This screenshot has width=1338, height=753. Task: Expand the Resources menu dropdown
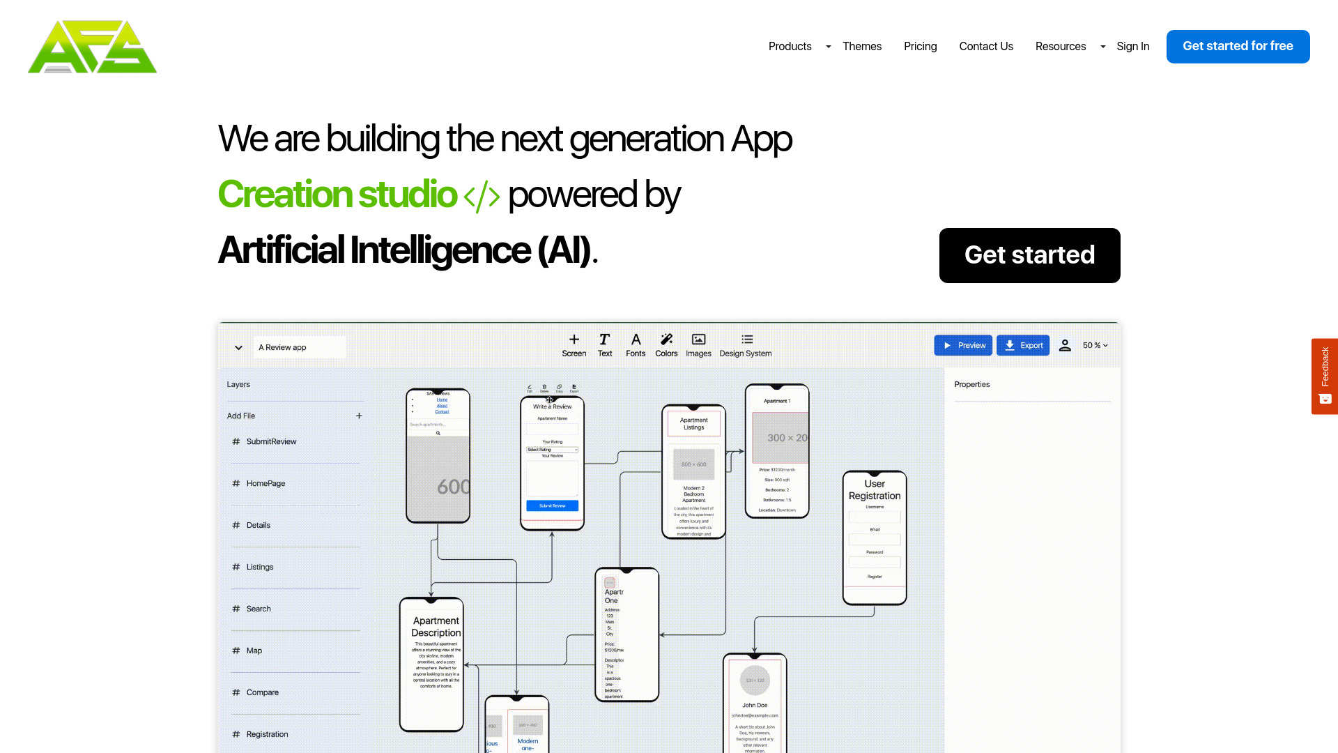coord(1102,46)
